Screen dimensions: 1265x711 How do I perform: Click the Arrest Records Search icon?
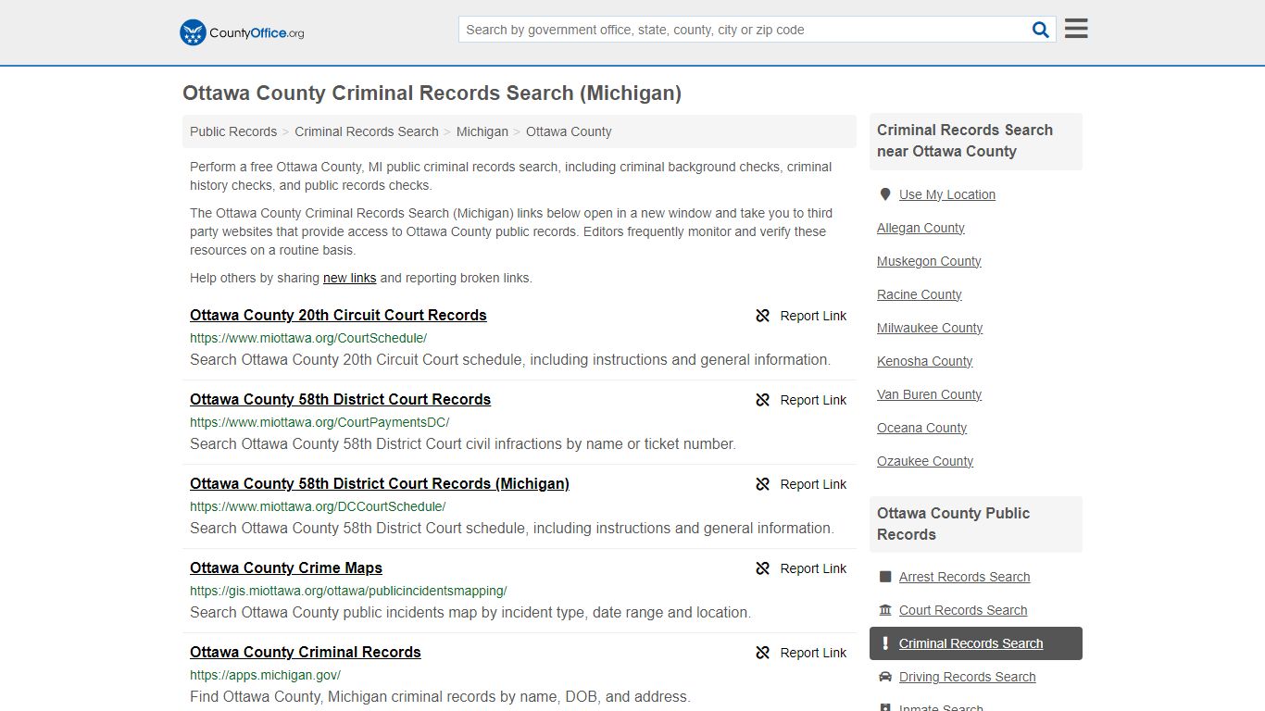885,577
